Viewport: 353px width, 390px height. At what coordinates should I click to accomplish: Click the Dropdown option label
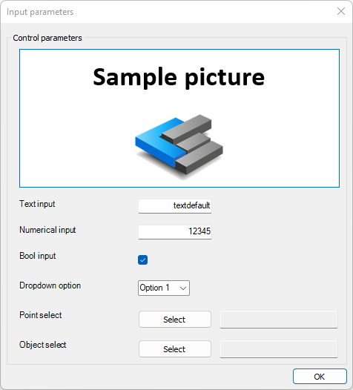point(50,285)
